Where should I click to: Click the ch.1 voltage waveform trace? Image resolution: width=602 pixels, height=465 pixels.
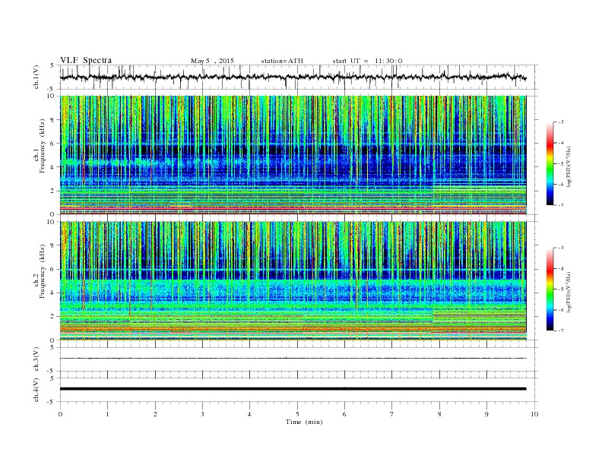[x=293, y=77]
